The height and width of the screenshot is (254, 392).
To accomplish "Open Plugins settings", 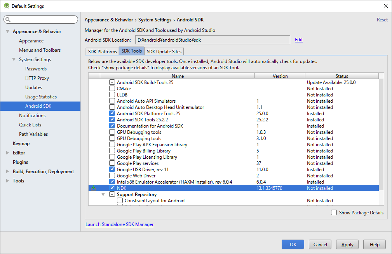I will (21, 162).
